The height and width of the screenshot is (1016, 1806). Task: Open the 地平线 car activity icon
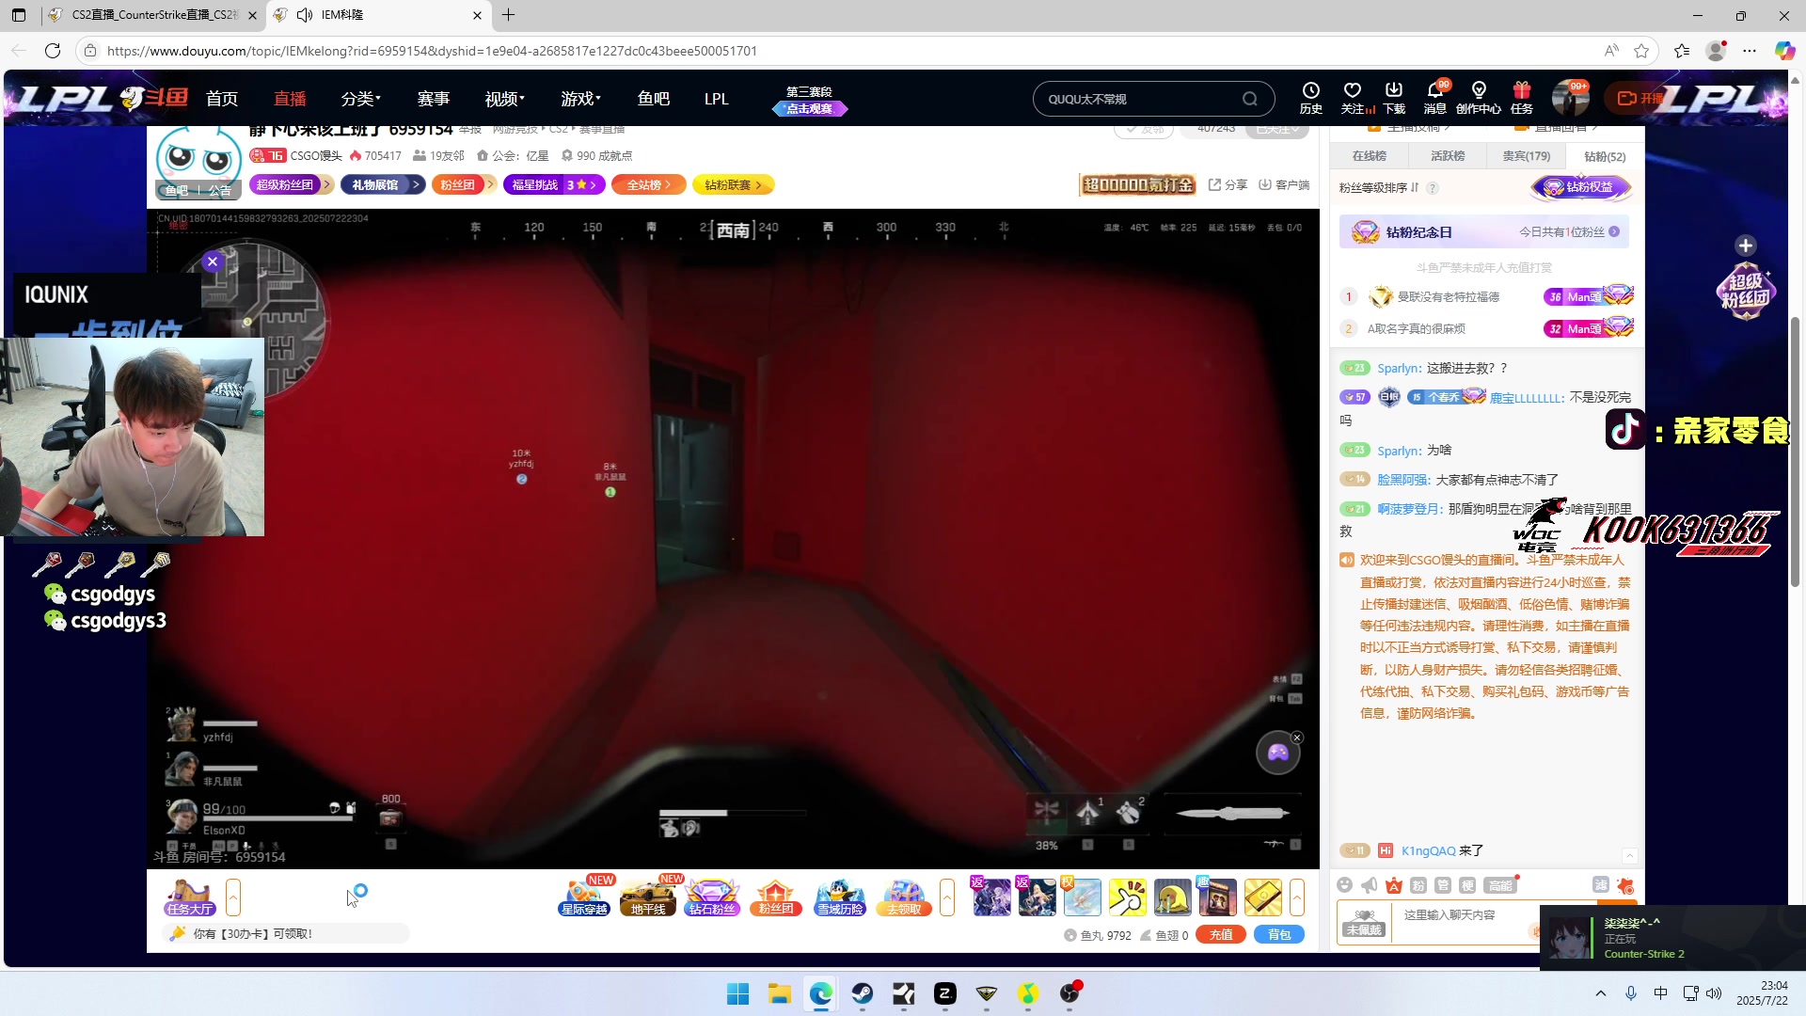pos(648,897)
